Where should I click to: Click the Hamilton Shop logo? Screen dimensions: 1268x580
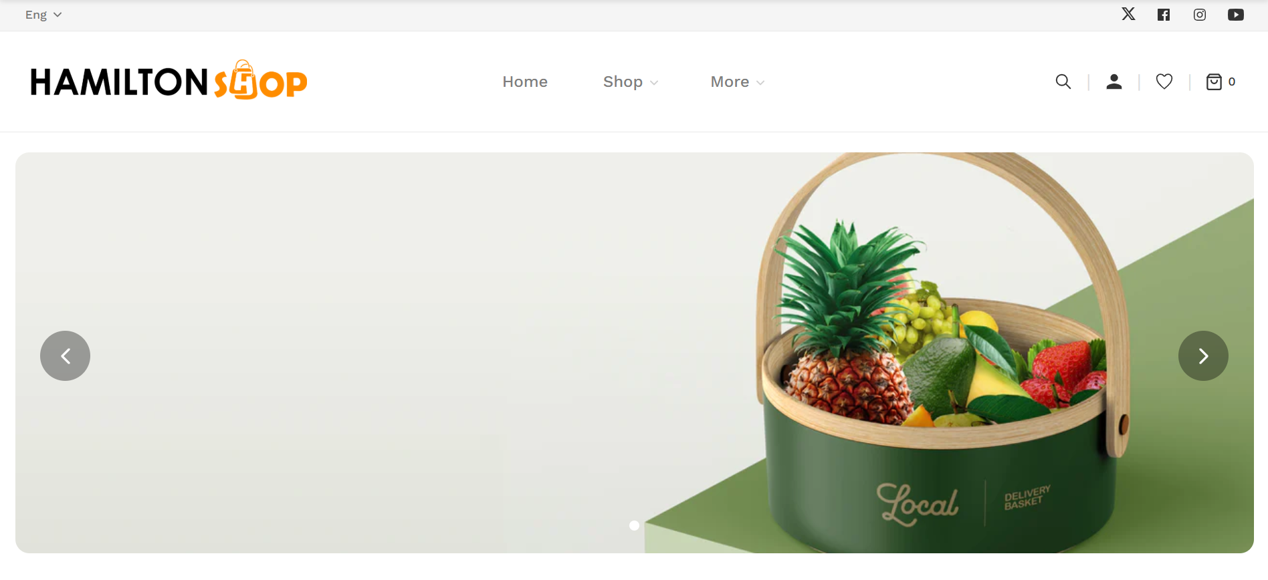coord(169,80)
